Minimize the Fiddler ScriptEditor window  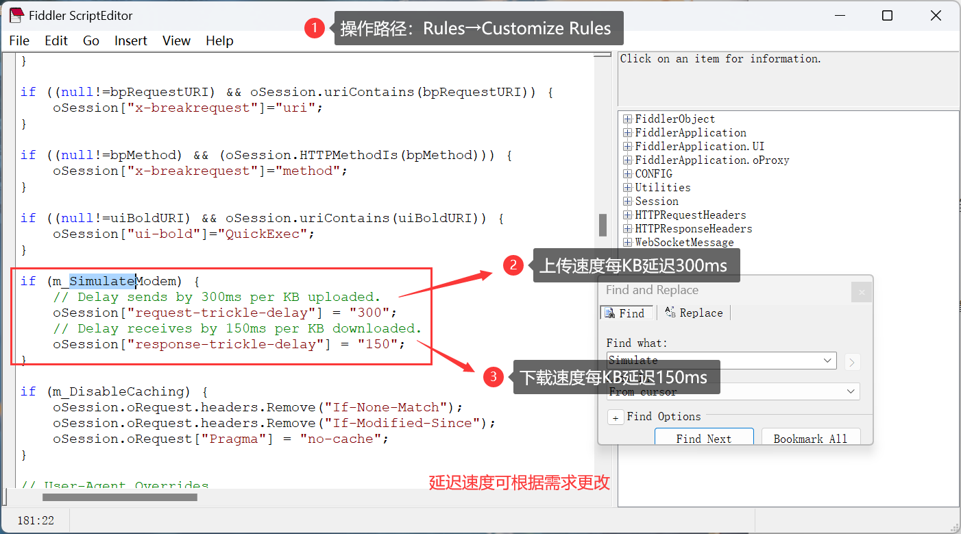pyautogui.click(x=839, y=15)
